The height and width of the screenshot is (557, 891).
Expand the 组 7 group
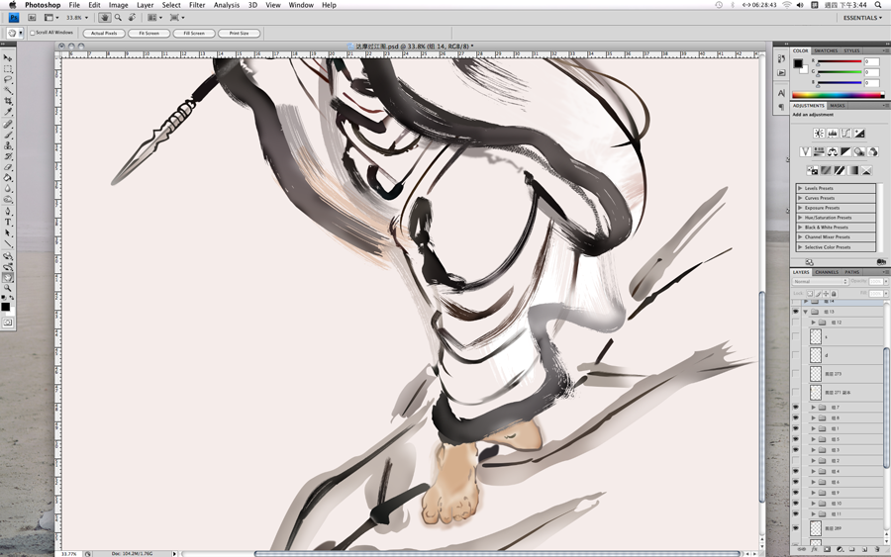(x=813, y=407)
